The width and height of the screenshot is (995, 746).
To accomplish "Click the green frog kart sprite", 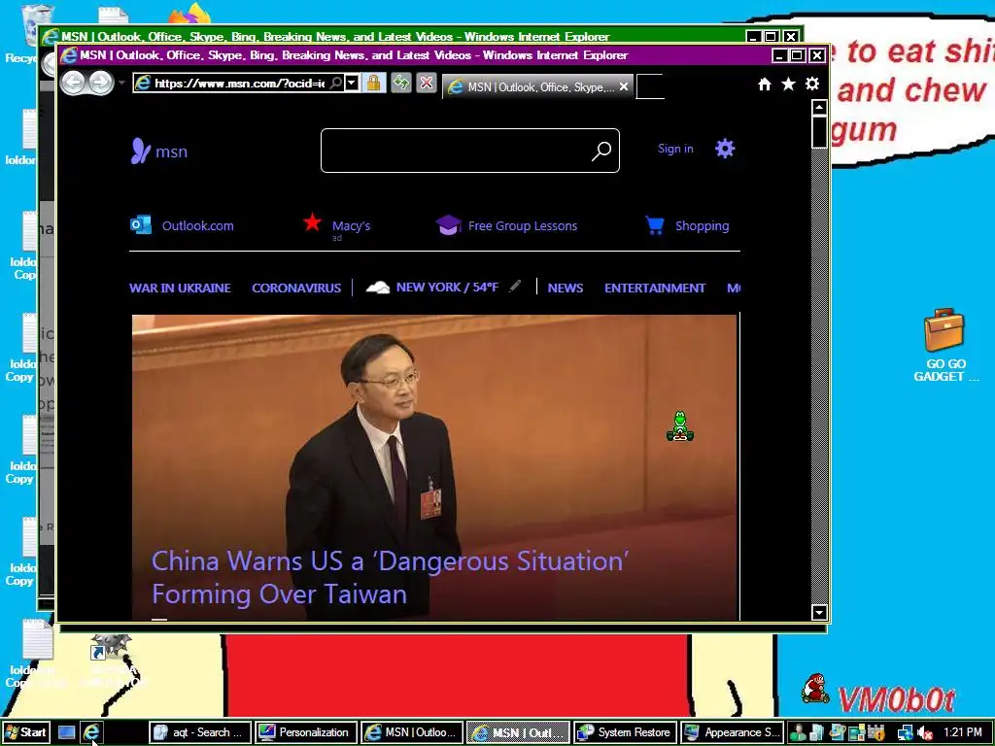I will point(679,425).
